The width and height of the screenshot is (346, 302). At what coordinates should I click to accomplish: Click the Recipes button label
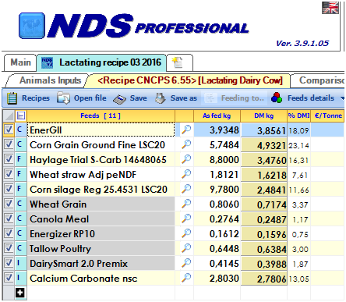pos(36,98)
